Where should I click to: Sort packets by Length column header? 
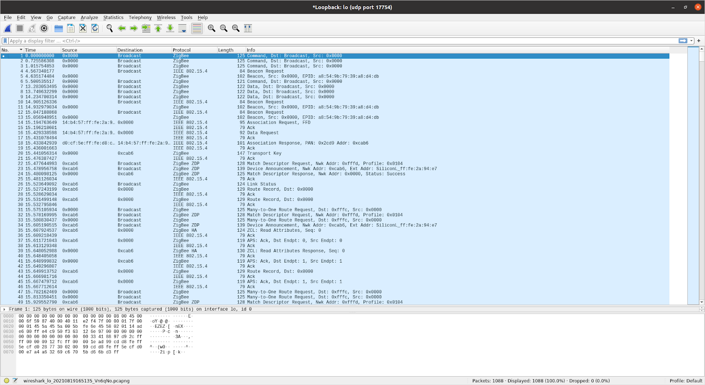point(231,50)
